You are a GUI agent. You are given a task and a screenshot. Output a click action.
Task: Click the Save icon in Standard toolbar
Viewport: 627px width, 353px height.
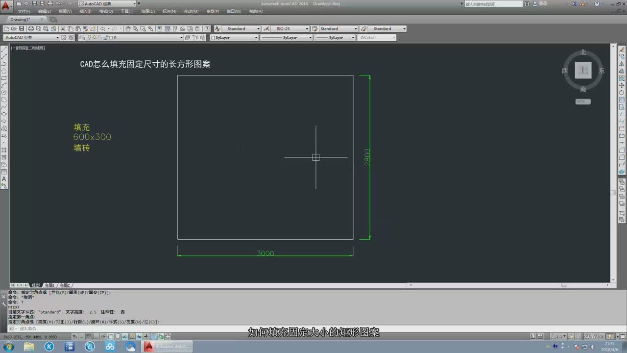point(22,28)
